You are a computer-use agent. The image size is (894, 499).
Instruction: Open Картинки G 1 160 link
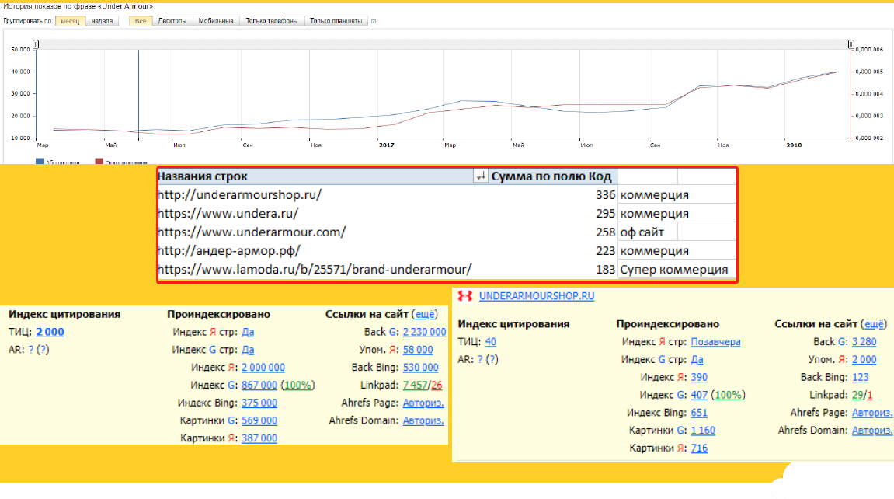click(x=703, y=430)
